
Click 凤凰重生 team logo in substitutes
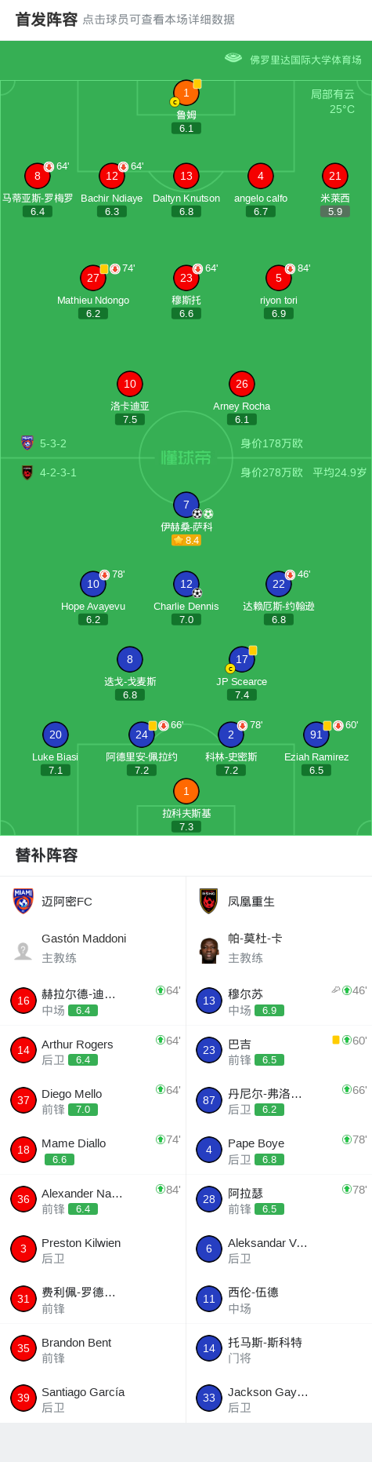click(x=208, y=901)
